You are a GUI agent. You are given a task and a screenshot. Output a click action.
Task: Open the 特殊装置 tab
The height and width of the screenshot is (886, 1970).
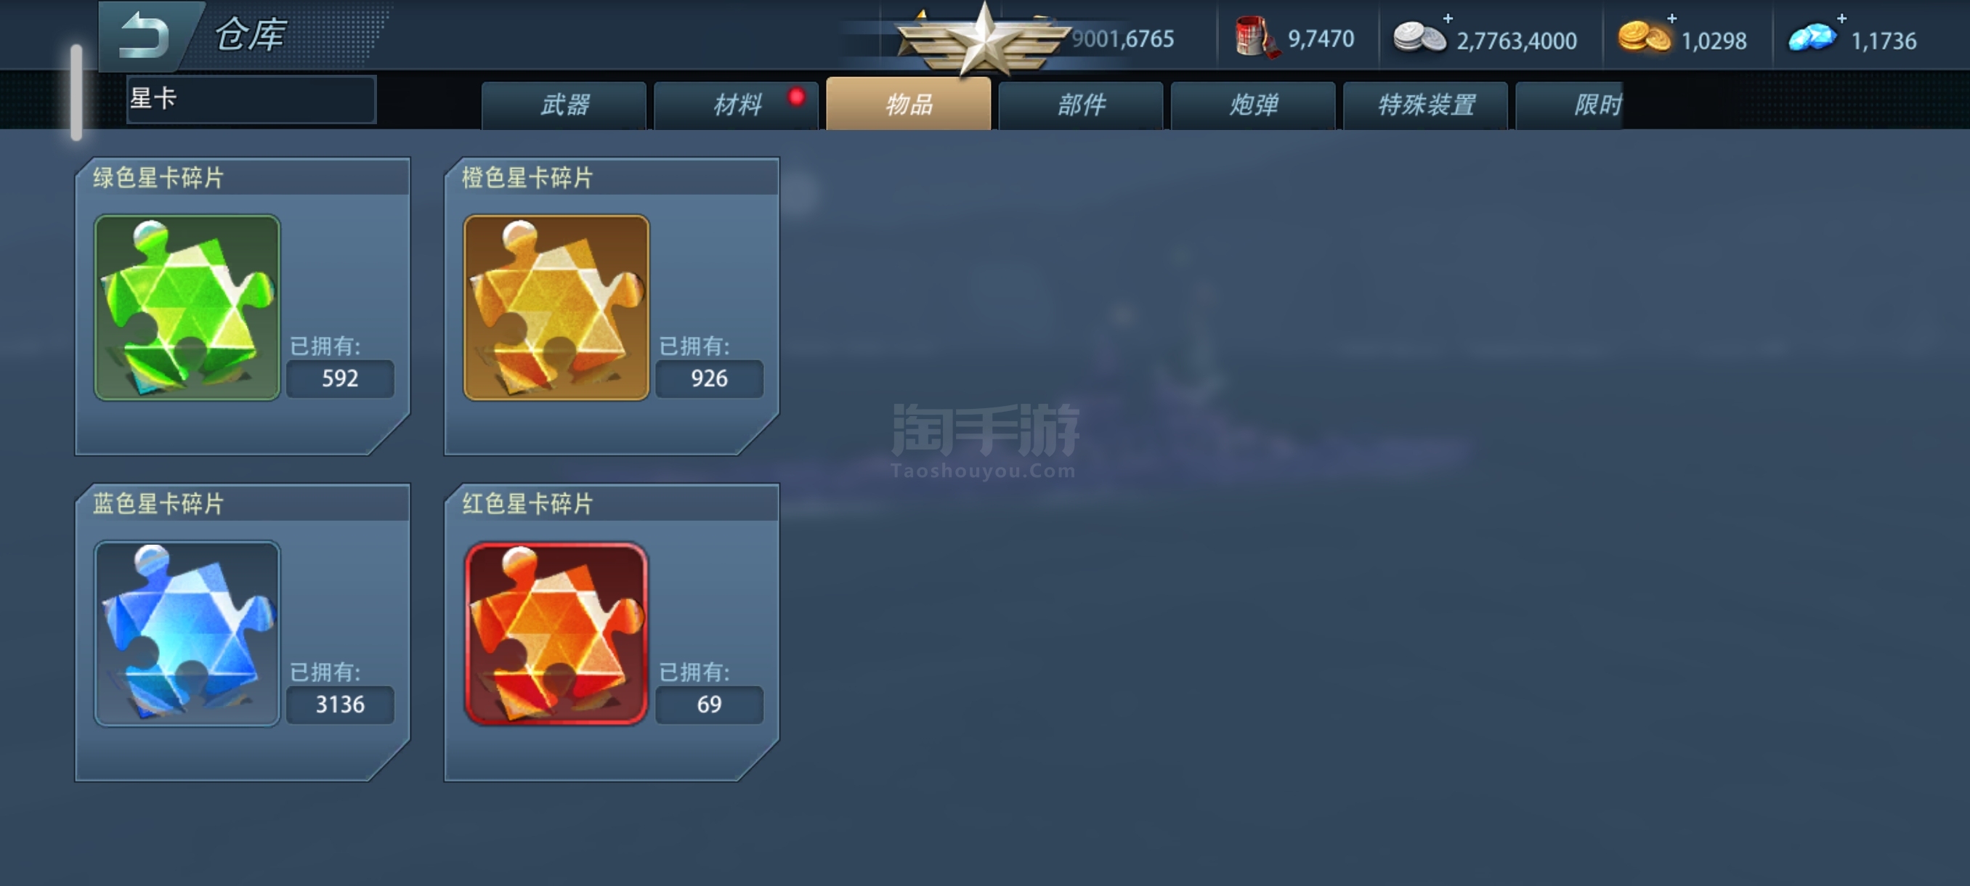pos(1425,105)
